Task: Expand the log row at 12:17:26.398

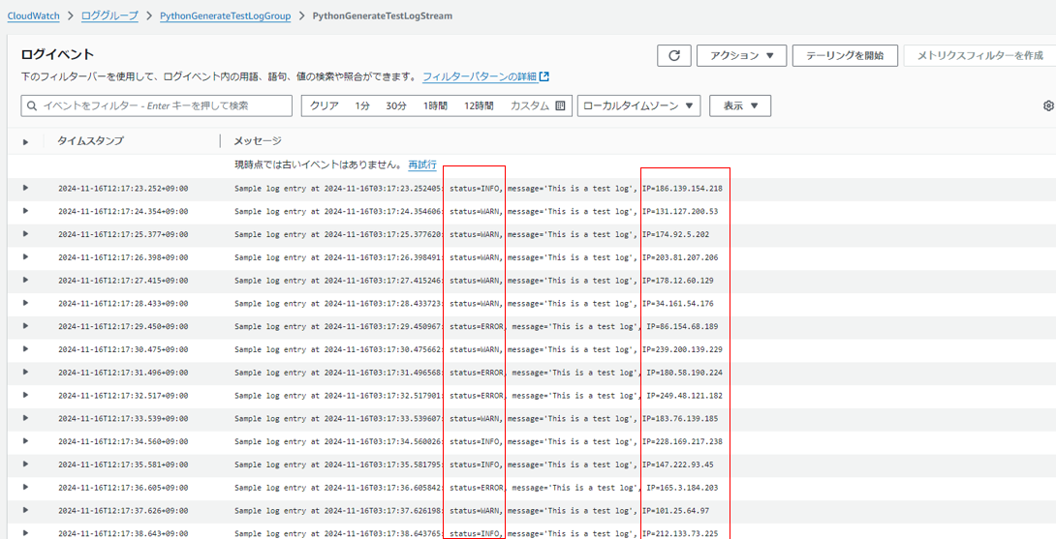Action: (x=25, y=256)
